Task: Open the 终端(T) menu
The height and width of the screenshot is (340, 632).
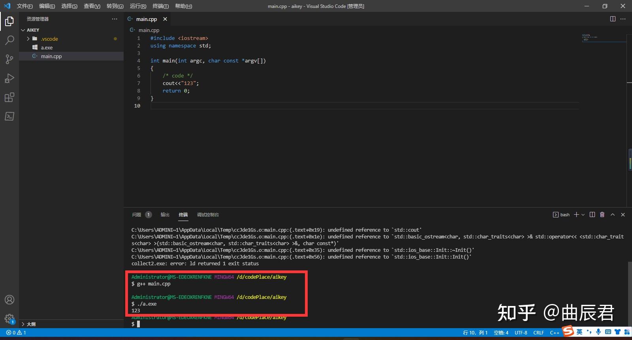Action: [x=160, y=6]
